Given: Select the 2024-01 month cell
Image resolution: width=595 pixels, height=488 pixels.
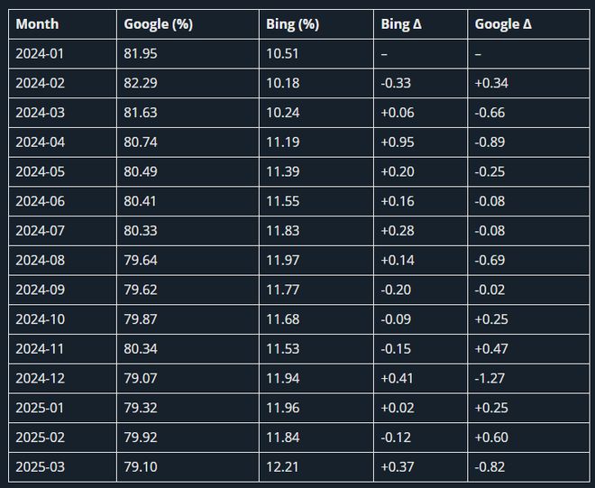Looking at the screenshot, I should click(62, 54).
